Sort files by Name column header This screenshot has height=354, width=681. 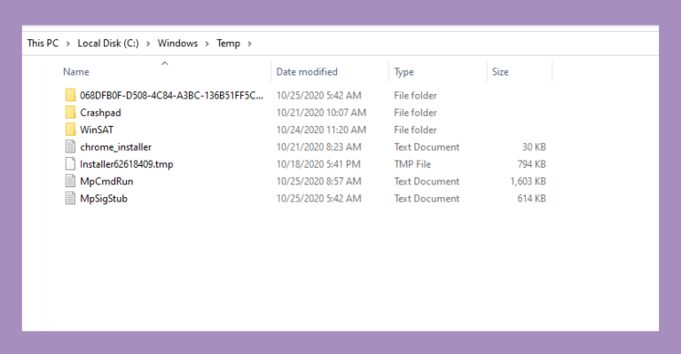pyautogui.click(x=76, y=72)
